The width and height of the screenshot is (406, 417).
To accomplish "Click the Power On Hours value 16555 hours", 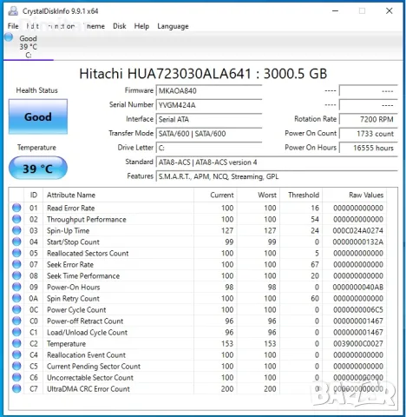I will [369, 148].
